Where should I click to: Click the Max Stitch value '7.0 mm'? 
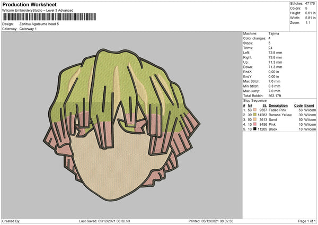(x=275, y=81)
